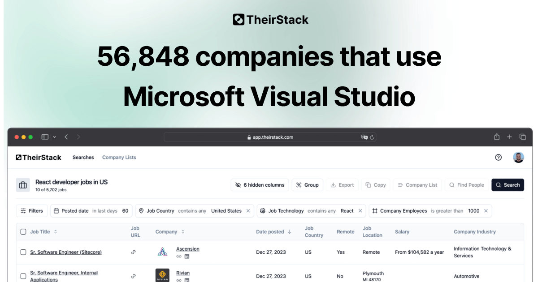The width and height of the screenshot is (538, 282).
Task: Click the Find People button
Action: click(x=467, y=185)
